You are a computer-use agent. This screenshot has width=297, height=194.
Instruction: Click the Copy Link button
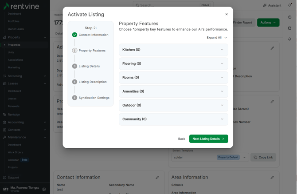click(x=263, y=158)
